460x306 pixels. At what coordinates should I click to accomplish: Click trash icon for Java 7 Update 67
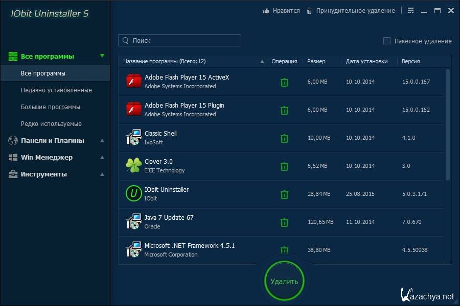[x=284, y=222]
